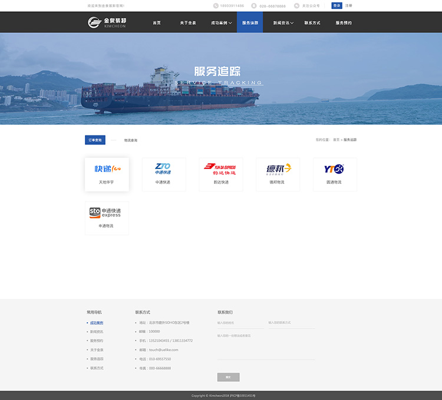Screen dimensions: 442x400
Task: Select the 订单查询 tab
Action: pos(95,140)
